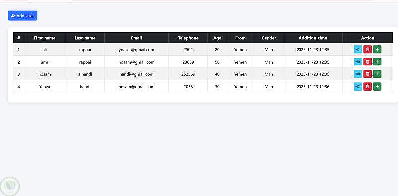Delete the Yahya handi row

coord(367,87)
